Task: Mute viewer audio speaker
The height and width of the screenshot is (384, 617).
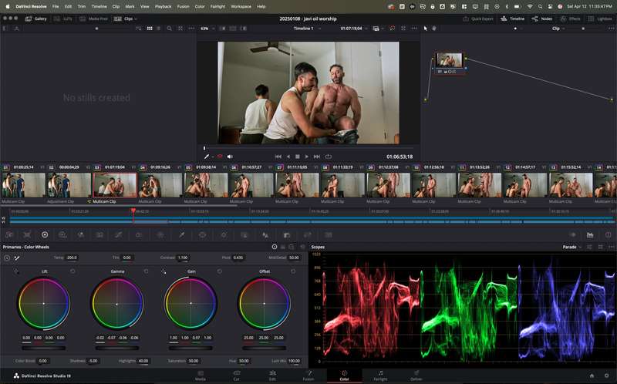Action: (230, 157)
